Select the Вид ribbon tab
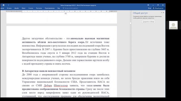Screen dimensions: 181x101 pyautogui.click(x=59, y=8)
